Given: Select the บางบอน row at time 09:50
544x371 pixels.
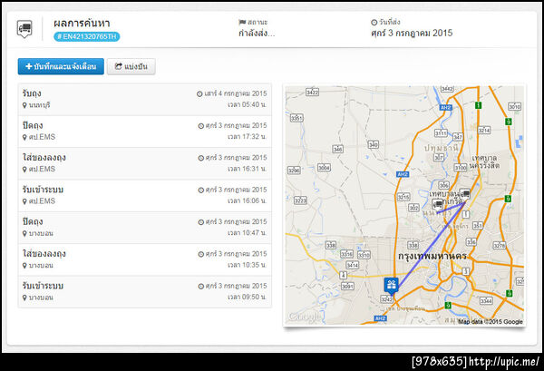Looking at the screenshot, I should [145, 292].
